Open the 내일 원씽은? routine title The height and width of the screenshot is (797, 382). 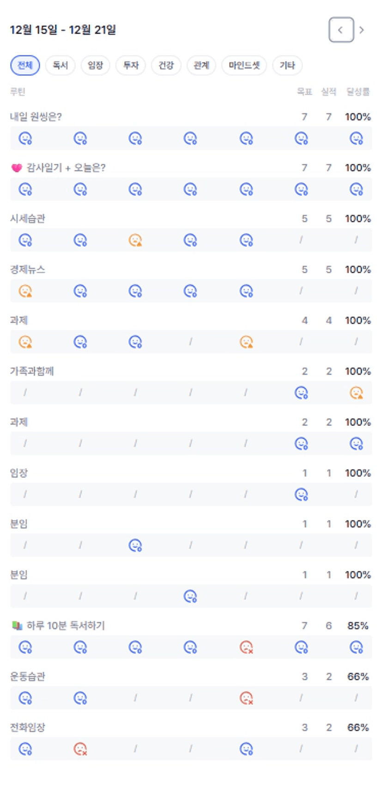tap(36, 117)
